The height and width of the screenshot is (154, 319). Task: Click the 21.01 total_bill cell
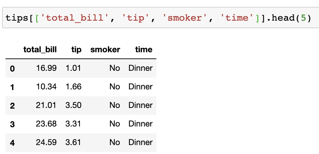tap(46, 105)
